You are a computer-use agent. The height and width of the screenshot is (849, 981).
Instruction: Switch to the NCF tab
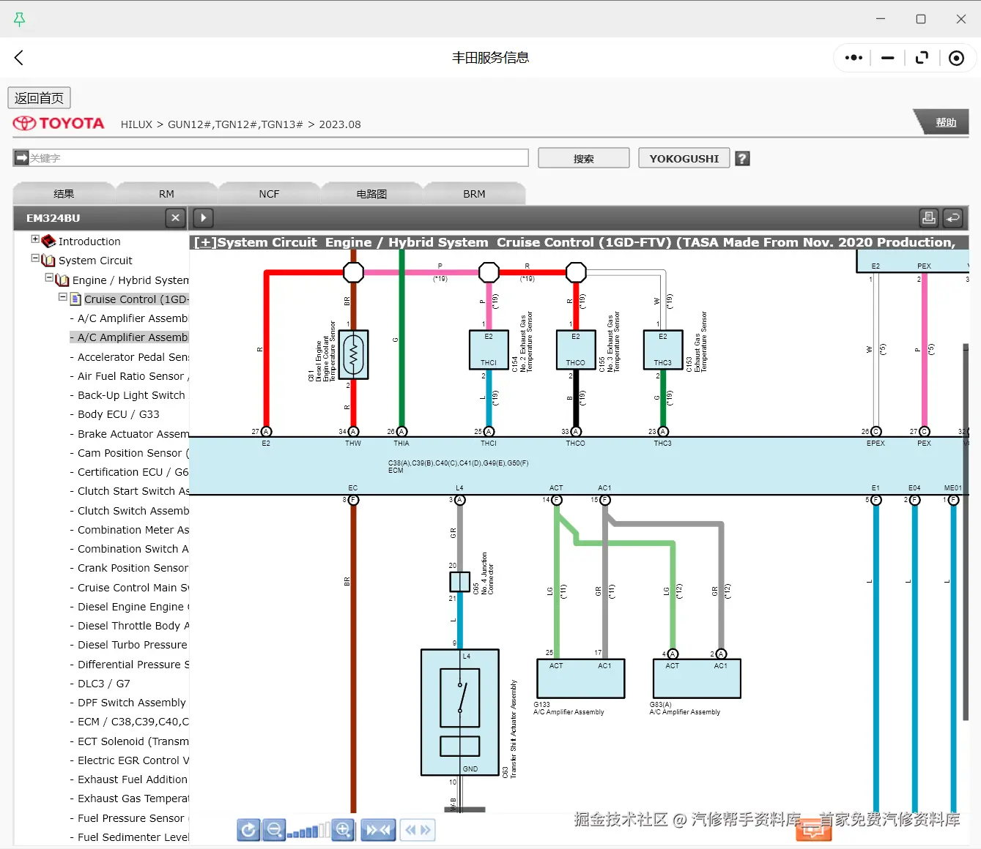pyautogui.click(x=268, y=193)
